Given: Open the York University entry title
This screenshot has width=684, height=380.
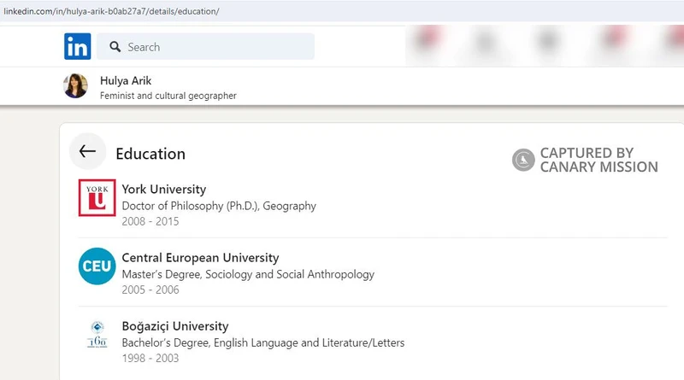Looking at the screenshot, I should (x=164, y=189).
